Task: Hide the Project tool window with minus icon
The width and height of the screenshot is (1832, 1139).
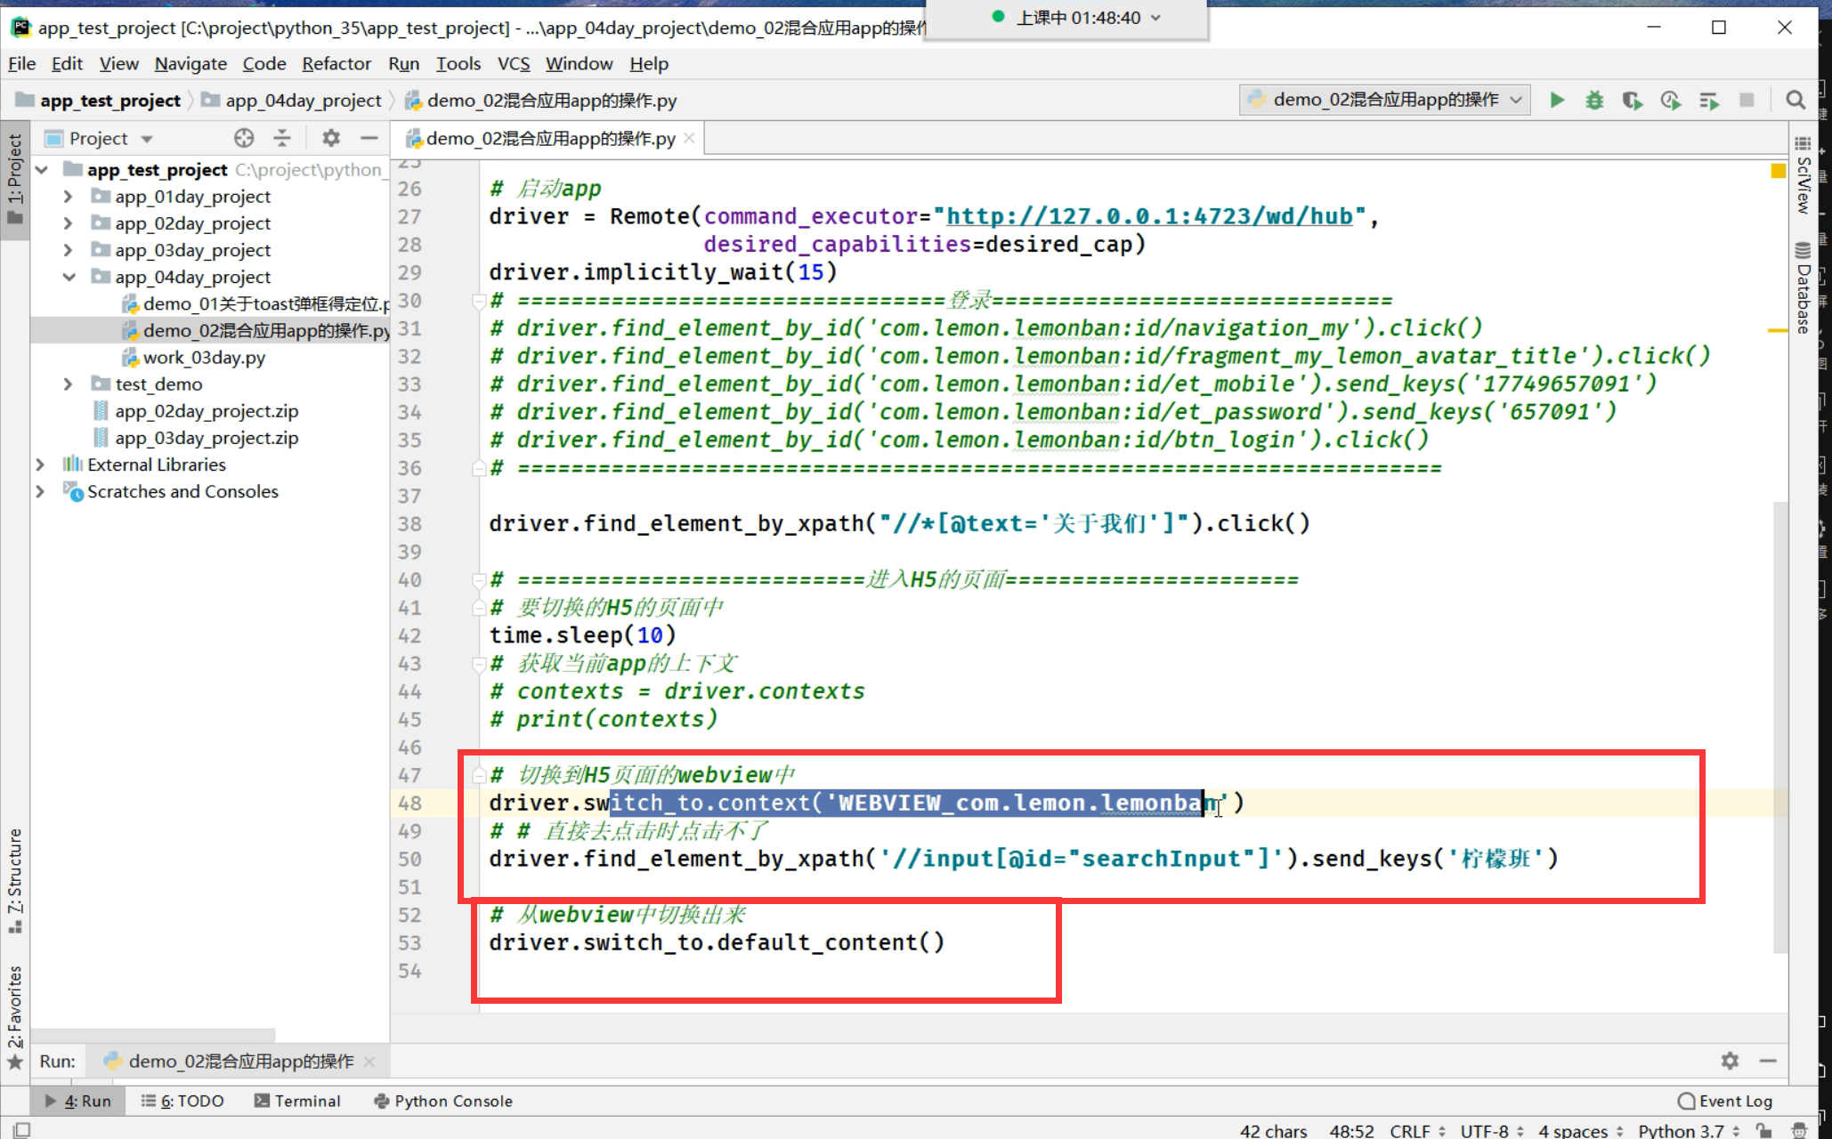Action: pyautogui.click(x=369, y=138)
